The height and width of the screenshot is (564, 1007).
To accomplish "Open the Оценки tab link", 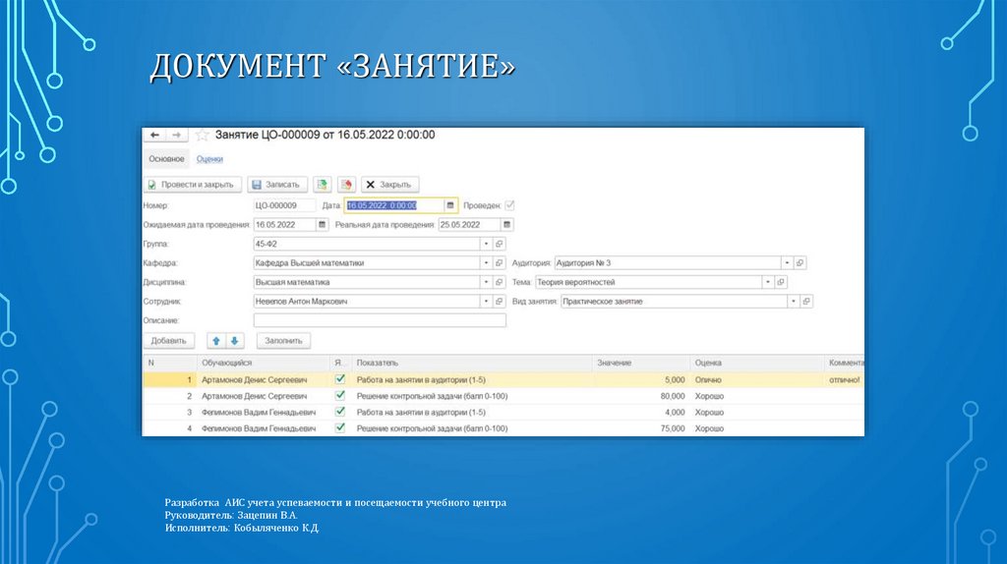I will pyautogui.click(x=209, y=159).
